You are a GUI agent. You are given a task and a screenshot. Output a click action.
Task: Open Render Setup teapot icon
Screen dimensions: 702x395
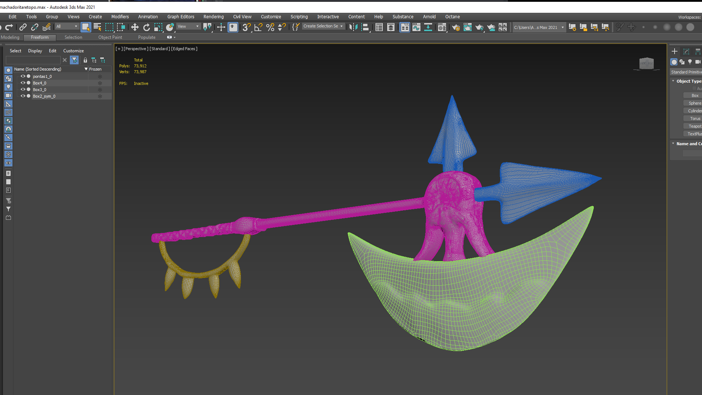point(456,27)
